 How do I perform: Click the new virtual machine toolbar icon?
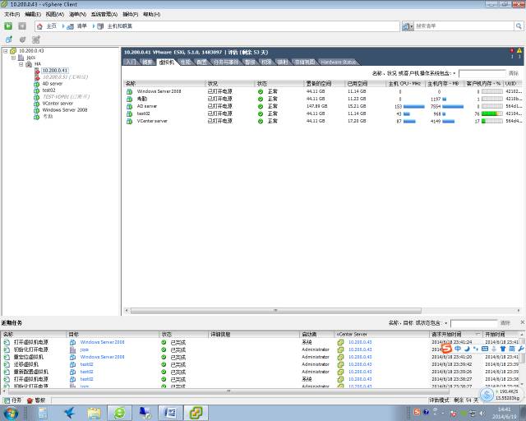coord(9,39)
